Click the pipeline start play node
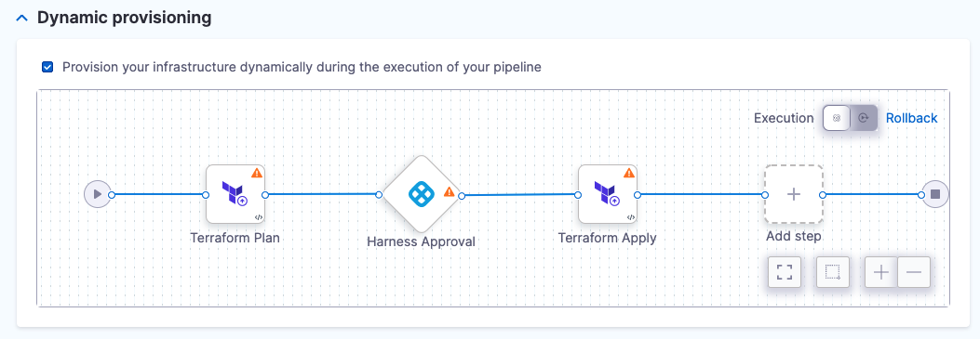The width and height of the screenshot is (980, 339). tap(98, 194)
